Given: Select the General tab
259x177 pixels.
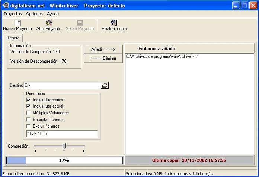Looking at the screenshot, I should tap(13, 38).
